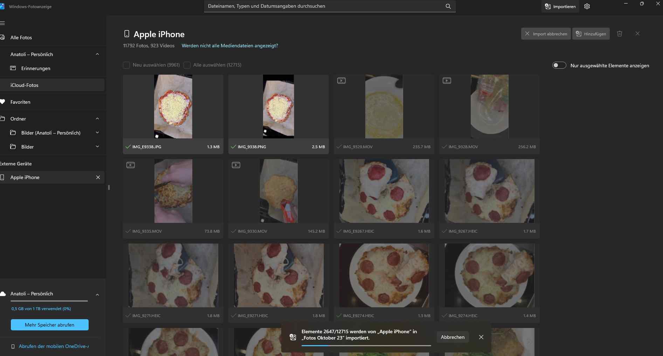This screenshot has width=663, height=356.
Task: Click the Windows-Fotoanzeige app icon
Action: (2, 6)
